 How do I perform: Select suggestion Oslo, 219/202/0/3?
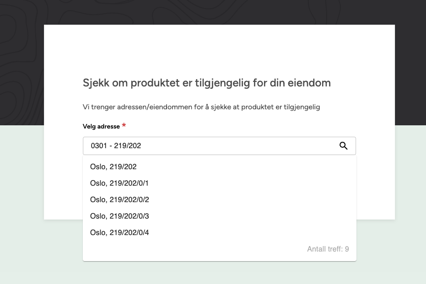119,216
